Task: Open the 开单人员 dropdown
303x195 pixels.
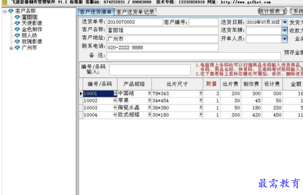Action: 285,39
